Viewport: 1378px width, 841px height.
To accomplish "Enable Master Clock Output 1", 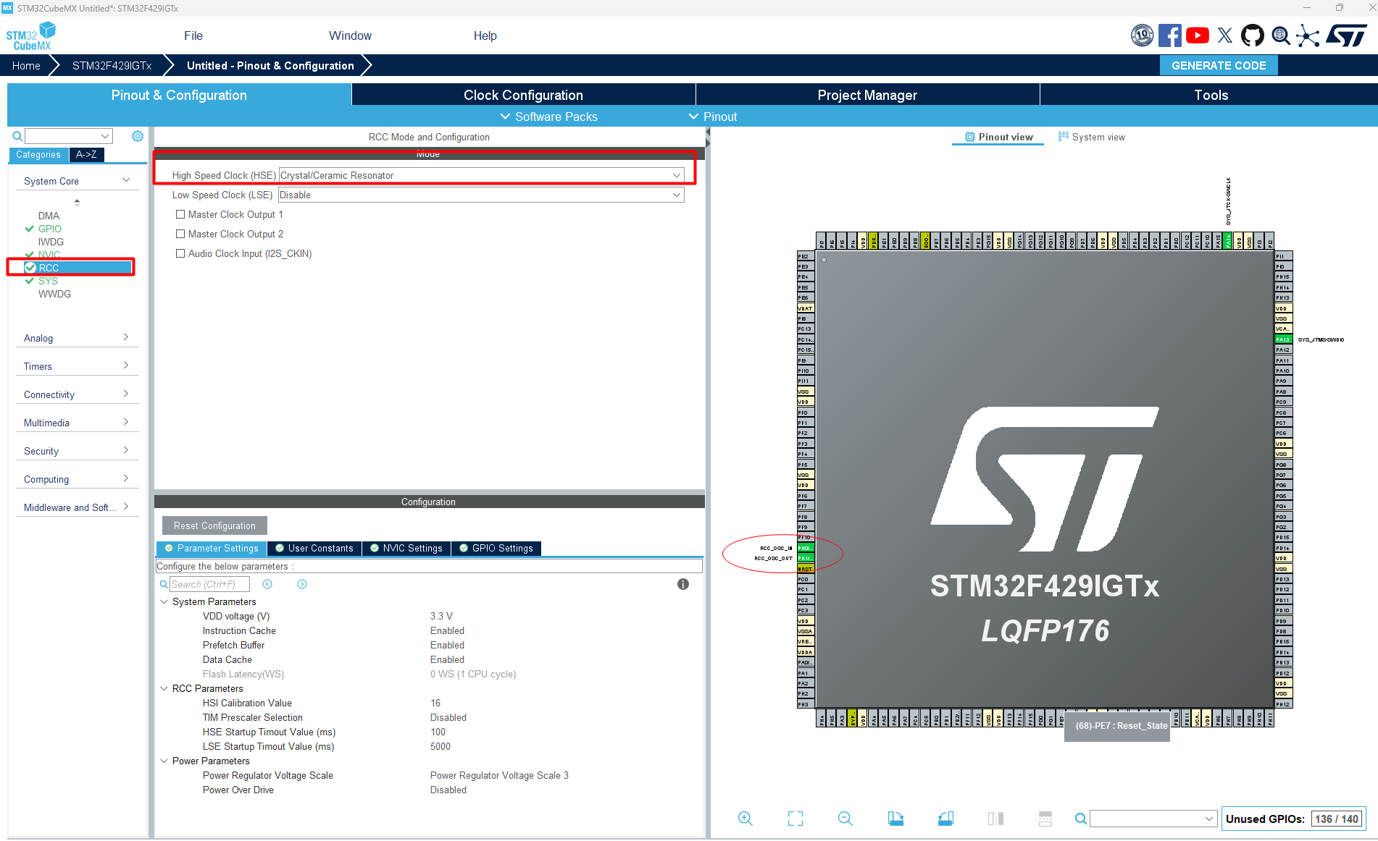I will (181, 214).
